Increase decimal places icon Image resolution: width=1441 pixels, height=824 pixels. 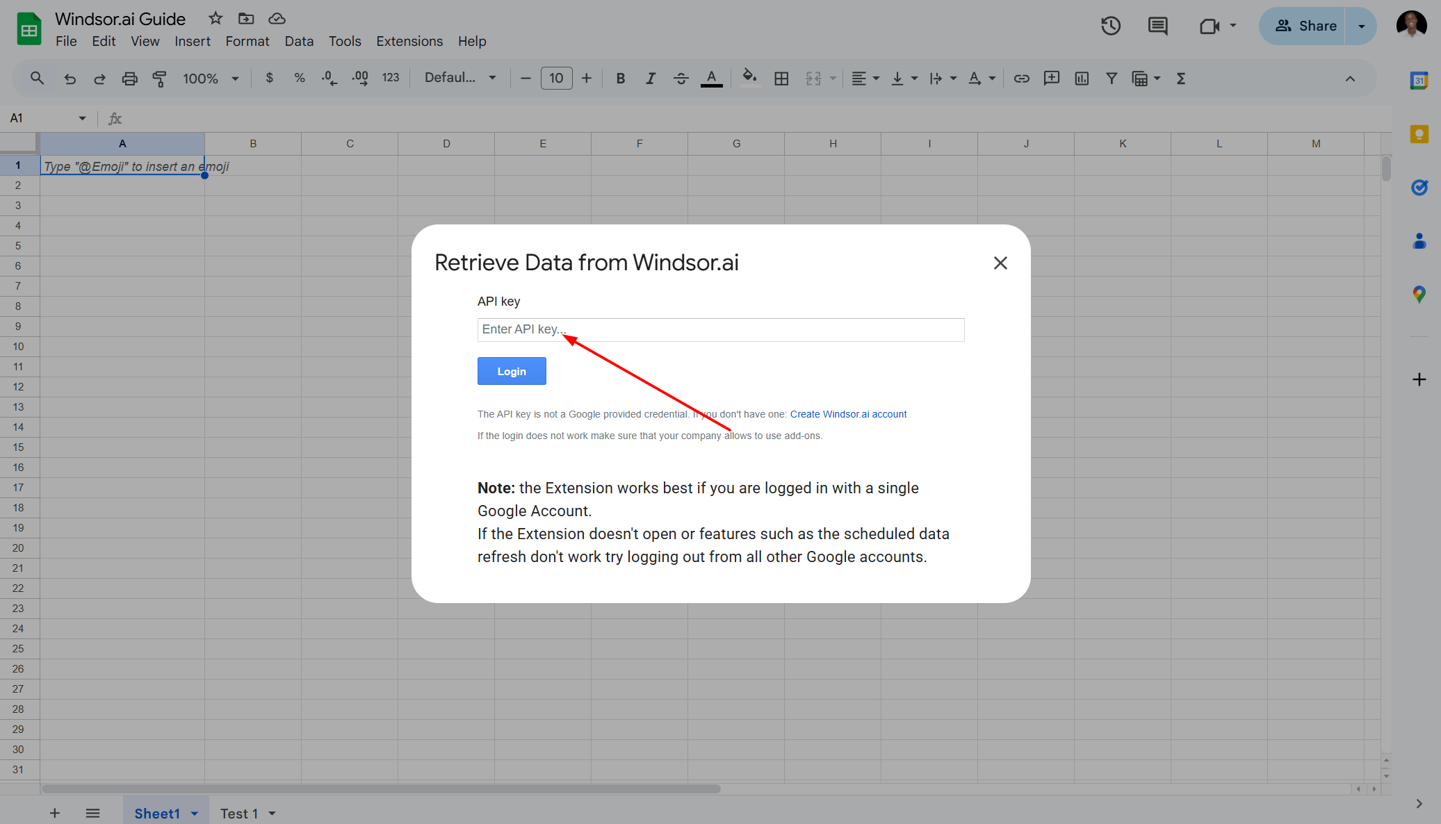tap(360, 79)
